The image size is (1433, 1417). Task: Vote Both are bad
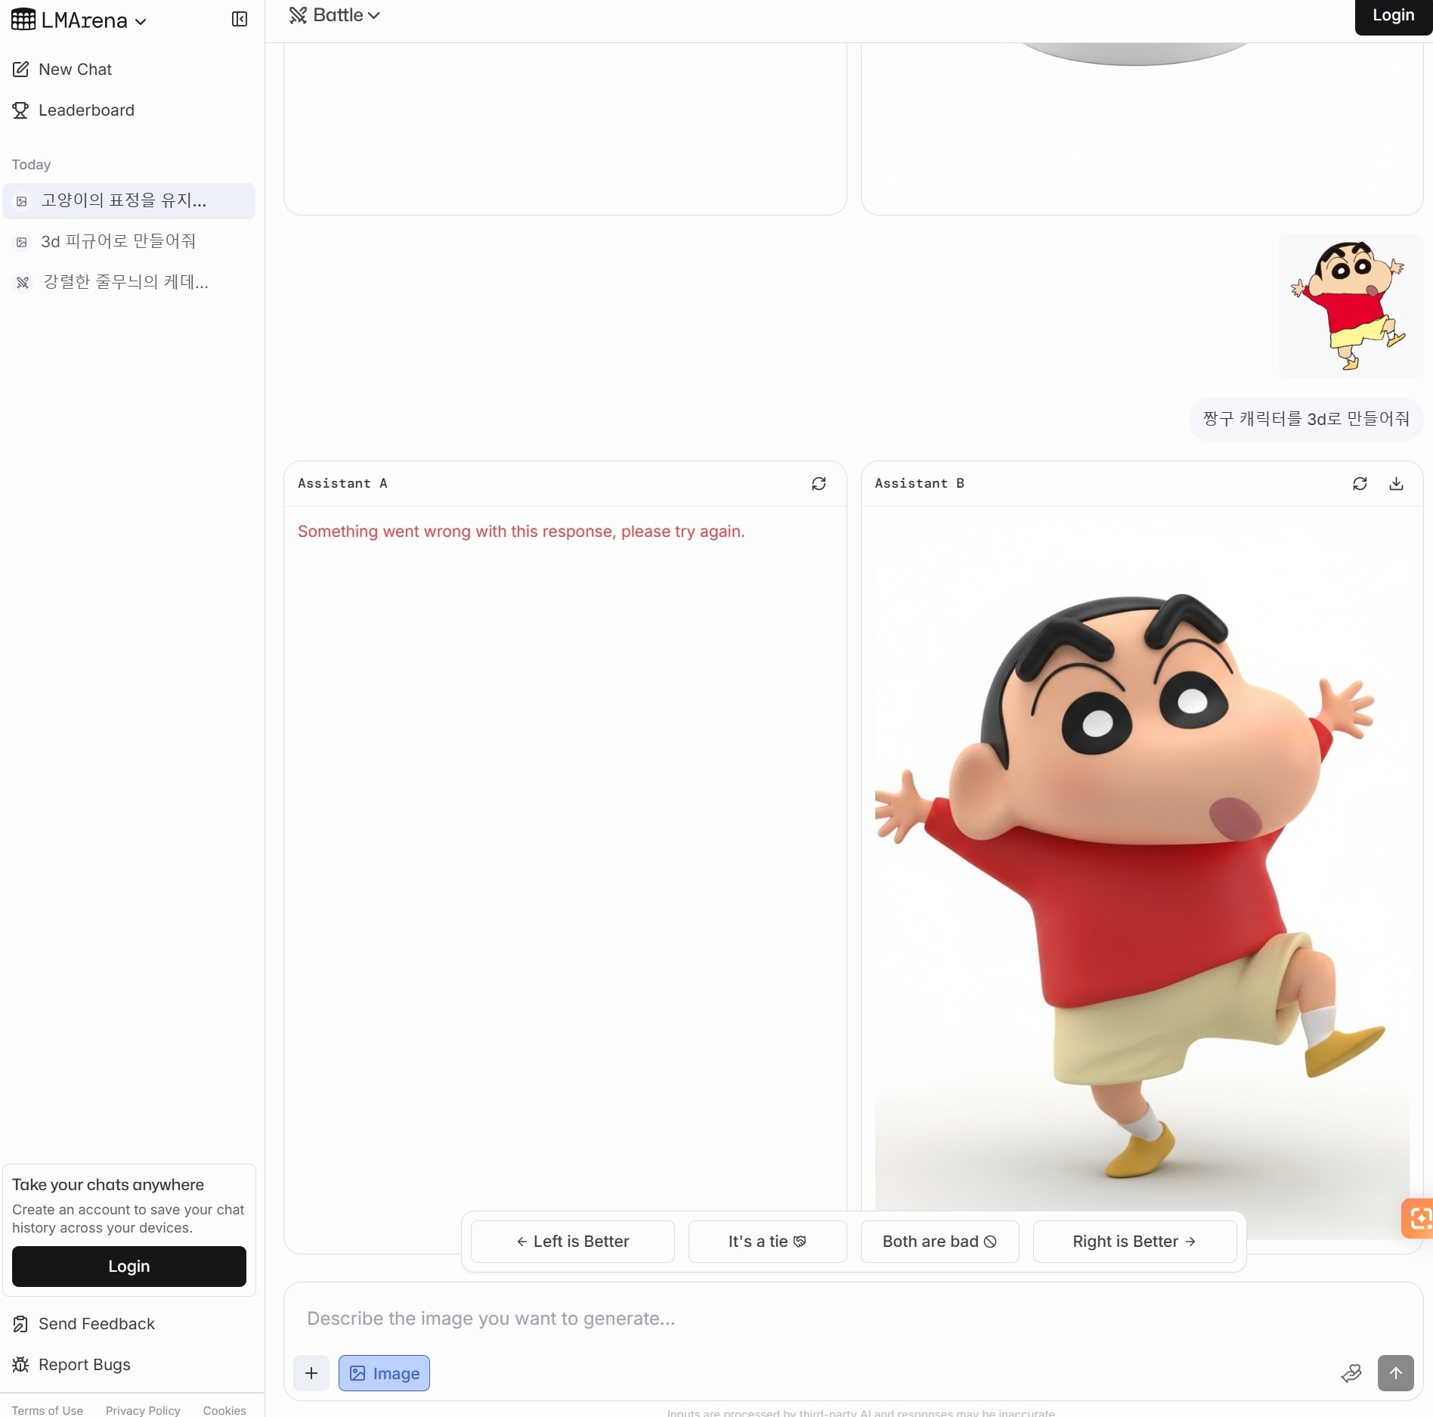click(939, 1242)
